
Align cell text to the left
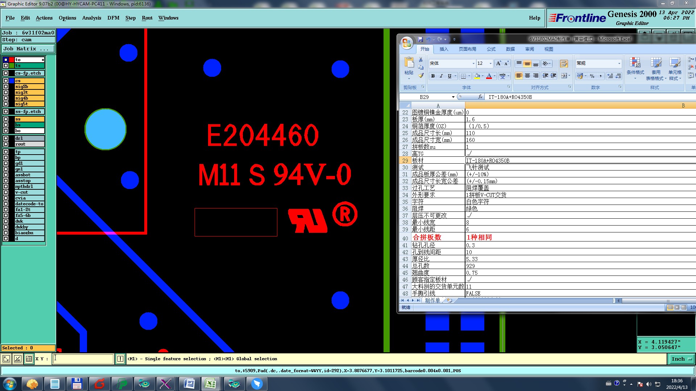pyautogui.click(x=519, y=76)
